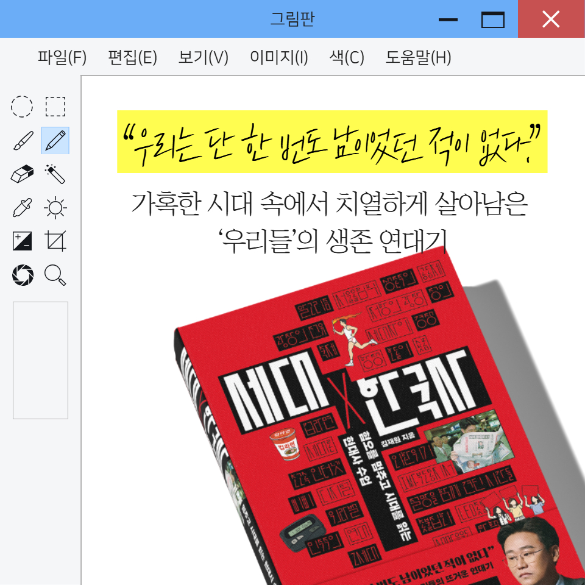Screen dimensions: 585x585
Task: Activate the crop tool
Action: tap(55, 241)
